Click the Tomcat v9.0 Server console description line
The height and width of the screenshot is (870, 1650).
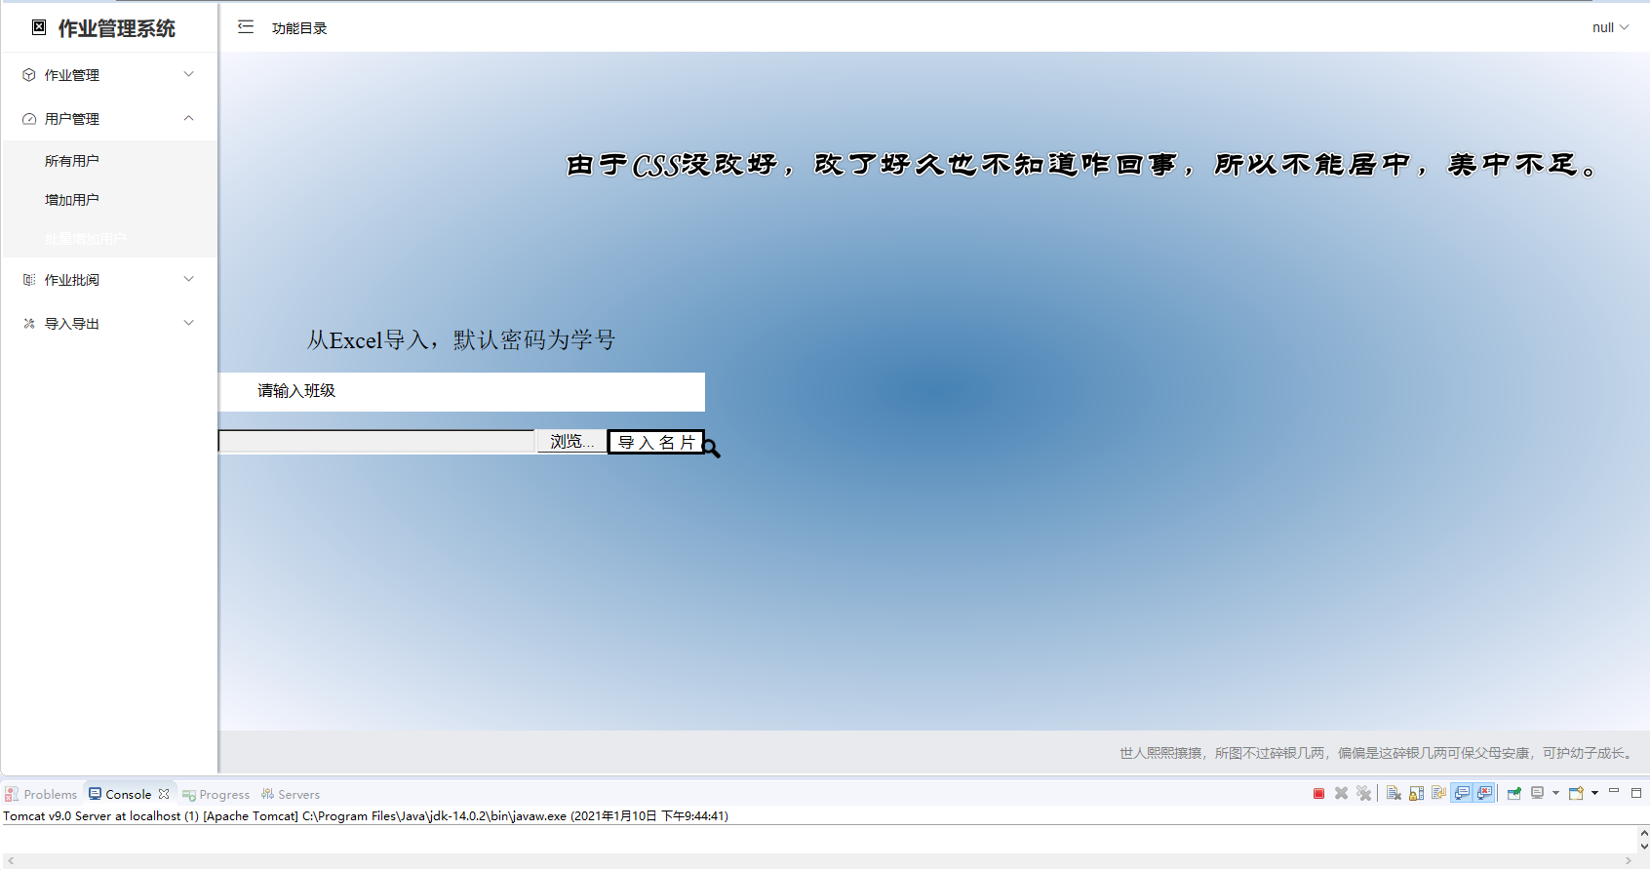[366, 816]
